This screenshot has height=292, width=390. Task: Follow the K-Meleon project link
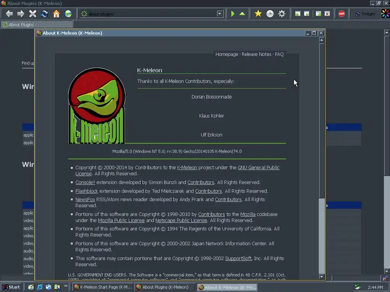click(x=187, y=168)
